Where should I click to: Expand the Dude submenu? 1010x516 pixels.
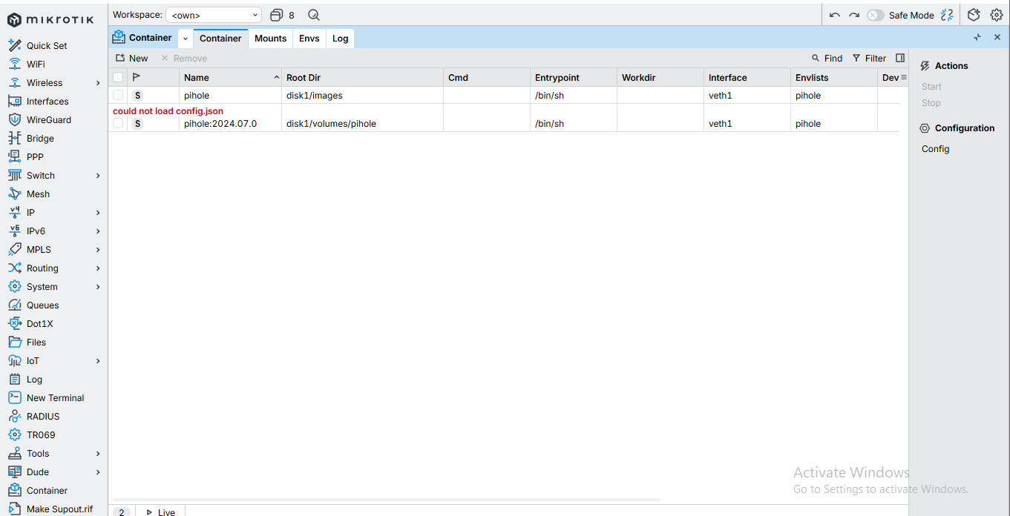(98, 472)
